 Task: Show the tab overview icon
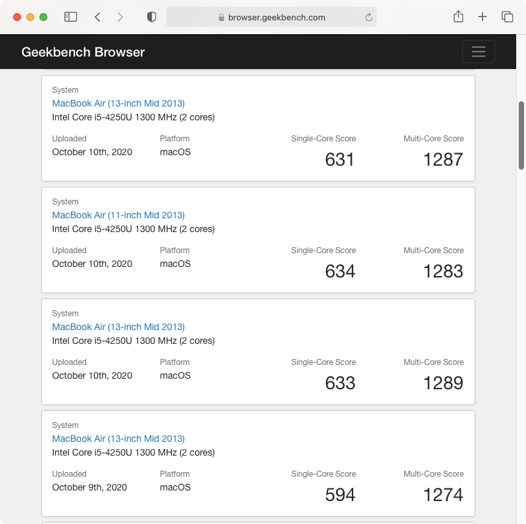pos(507,17)
